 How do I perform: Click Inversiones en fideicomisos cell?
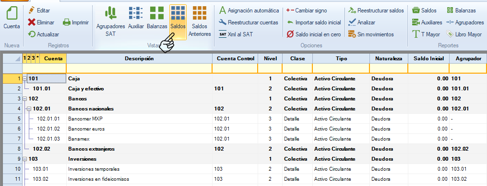(140, 179)
